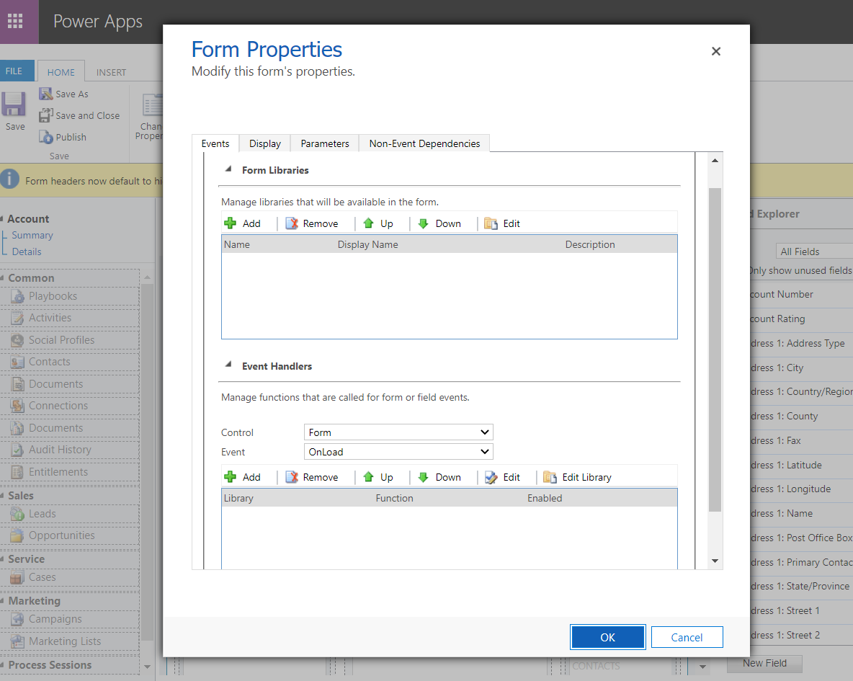Screen dimensions: 853x681
Task: Click Edit icon in Form Libraries toolbar
Action: pyautogui.click(x=491, y=223)
